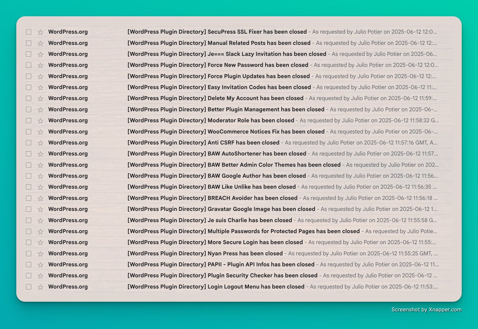The width and height of the screenshot is (478, 329).
Task: Star the Je suis Charlie email
Action: tap(40, 220)
